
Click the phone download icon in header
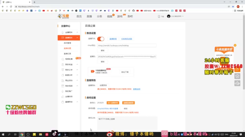point(159,16)
